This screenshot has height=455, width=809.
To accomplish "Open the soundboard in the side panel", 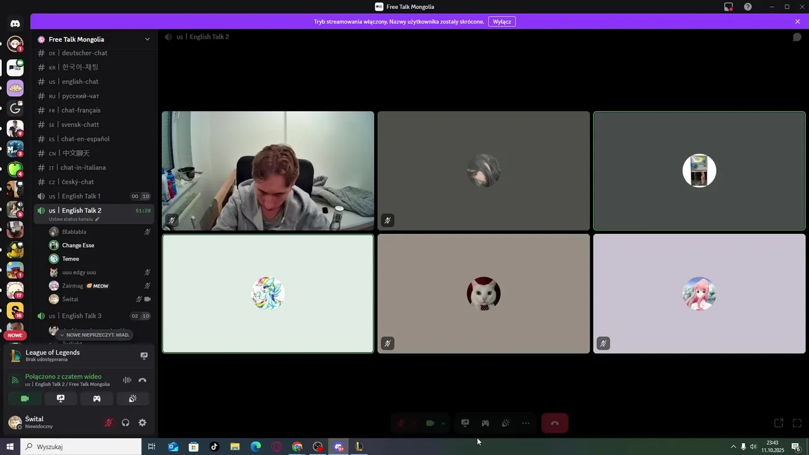I will point(133,399).
